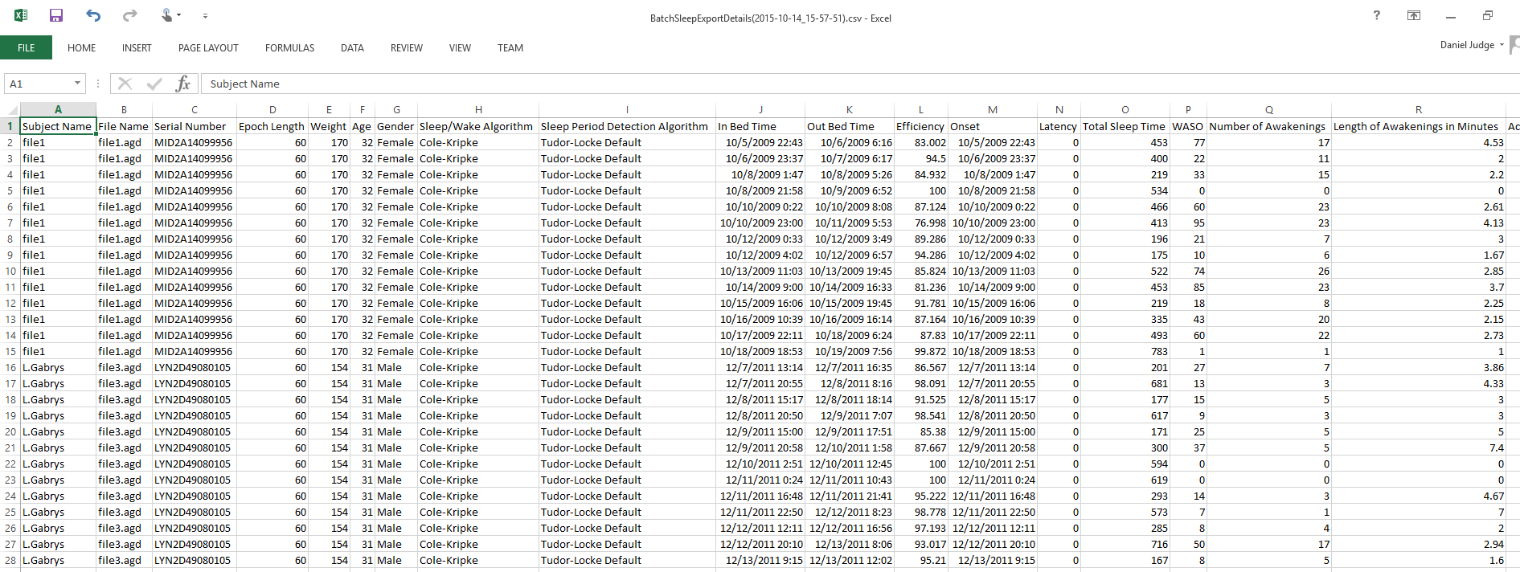Open Excel Help question mark
This screenshot has height=572, width=1520.
(x=1376, y=15)
